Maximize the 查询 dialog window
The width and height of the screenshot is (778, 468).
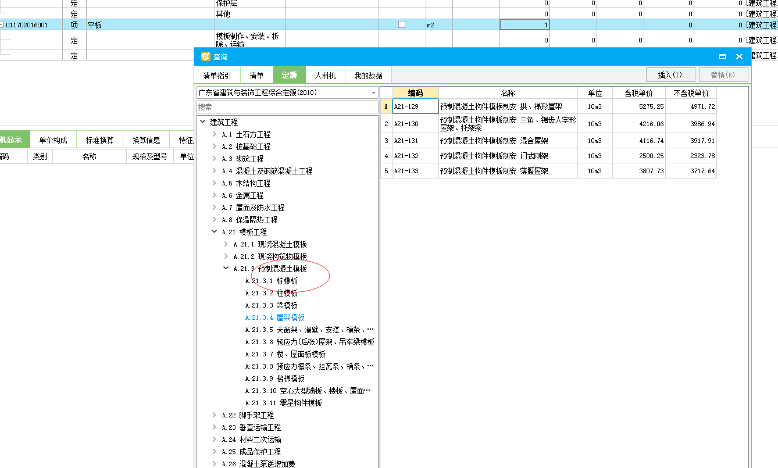tap(722, 56)
